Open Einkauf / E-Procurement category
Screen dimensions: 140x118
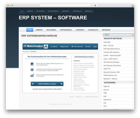(x=80, y=77)
